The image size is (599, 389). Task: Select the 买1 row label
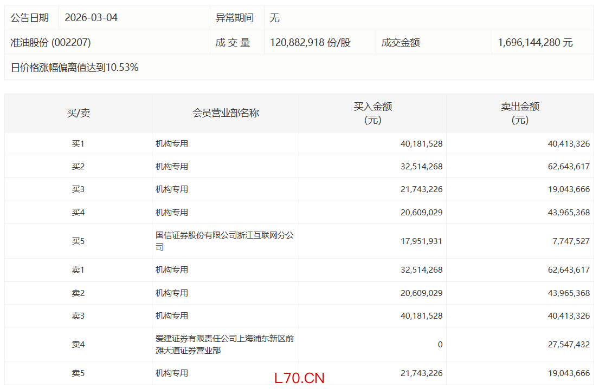[78, 144]
